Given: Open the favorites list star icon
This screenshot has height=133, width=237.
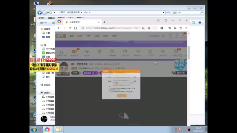Looking at the screenshot, I should pos(169,28).
